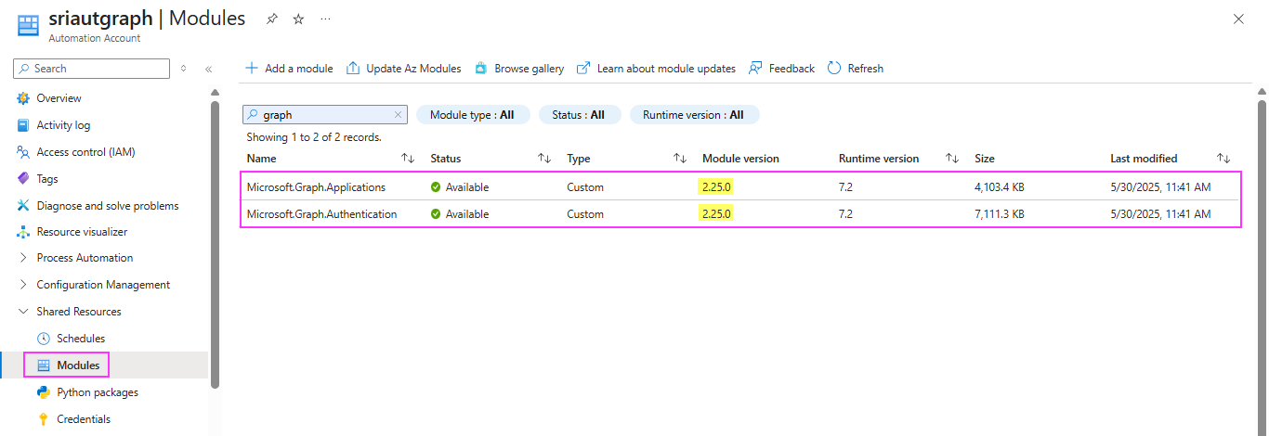Screen dimensions: 1269x436
Task: Open Credentials page
Action: point(84,419)
